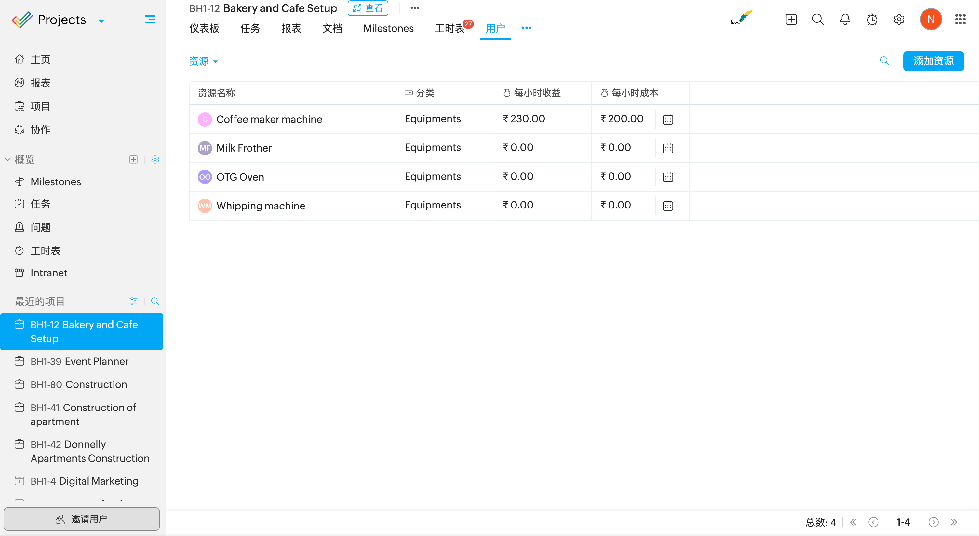Open calendar icon for Whipping machine row
The height and width of the screenshot is (536, 979).
click(668, 206)
